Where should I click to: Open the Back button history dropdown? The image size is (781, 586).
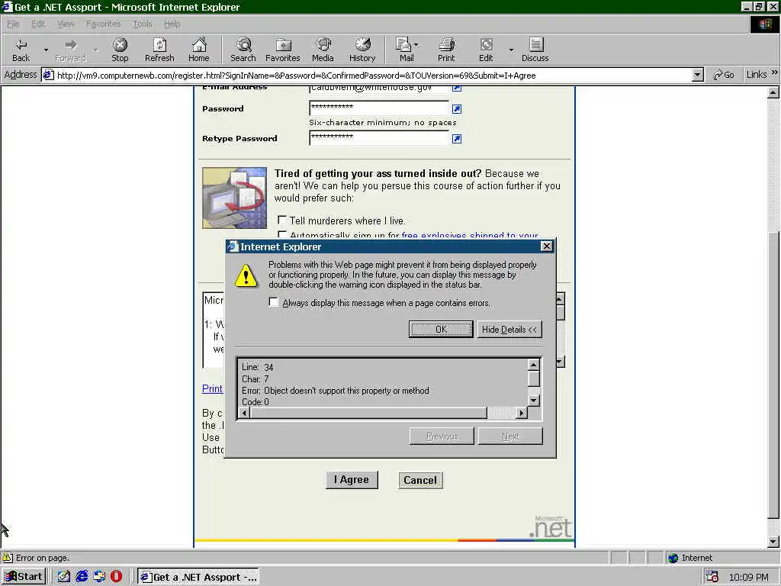coord(46,50)
